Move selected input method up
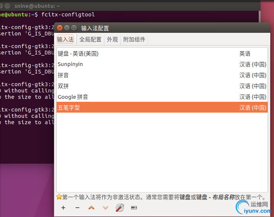 (91, 208)
